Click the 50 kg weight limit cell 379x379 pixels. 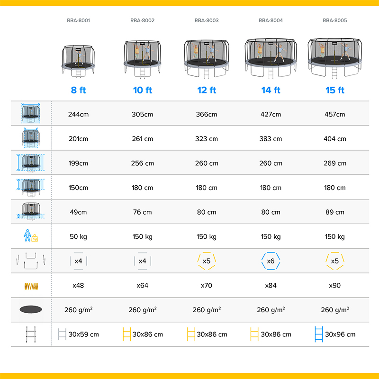tap(78, 236)
